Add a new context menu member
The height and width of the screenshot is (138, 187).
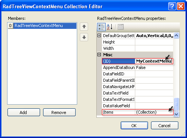[24, 112]
